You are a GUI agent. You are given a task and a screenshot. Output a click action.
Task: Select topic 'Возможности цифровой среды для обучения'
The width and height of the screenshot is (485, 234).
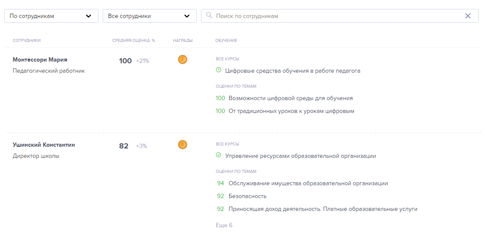pyautogui.click(x=290, y=98)
